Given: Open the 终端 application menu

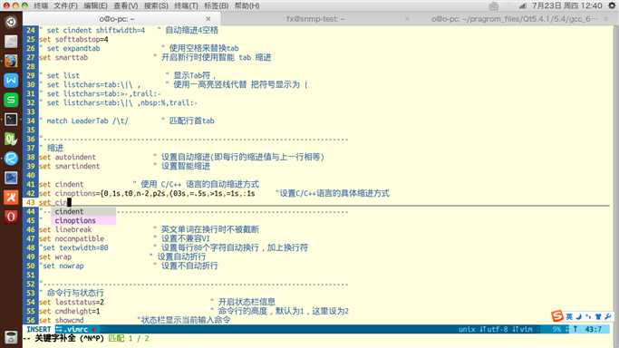Looking at the screenshot, I should point(41,6).
